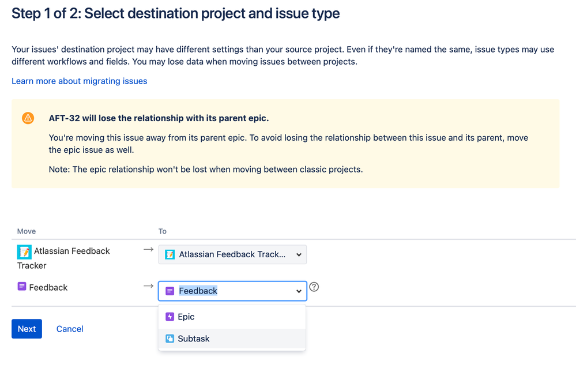Click the Epic lightning bolt icon
576x372 pixels.
170,317
